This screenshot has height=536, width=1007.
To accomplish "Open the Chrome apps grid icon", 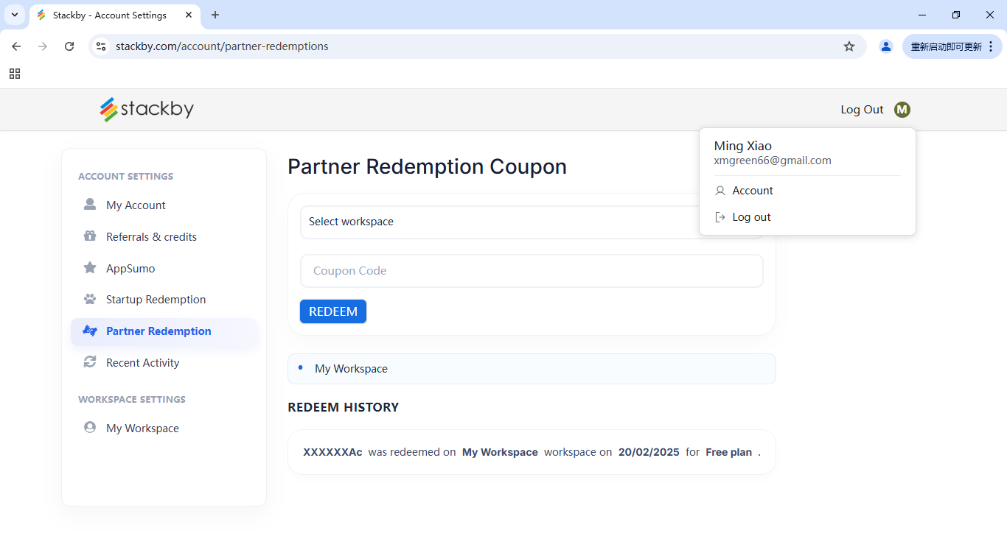I will click(x=15, y=74).
